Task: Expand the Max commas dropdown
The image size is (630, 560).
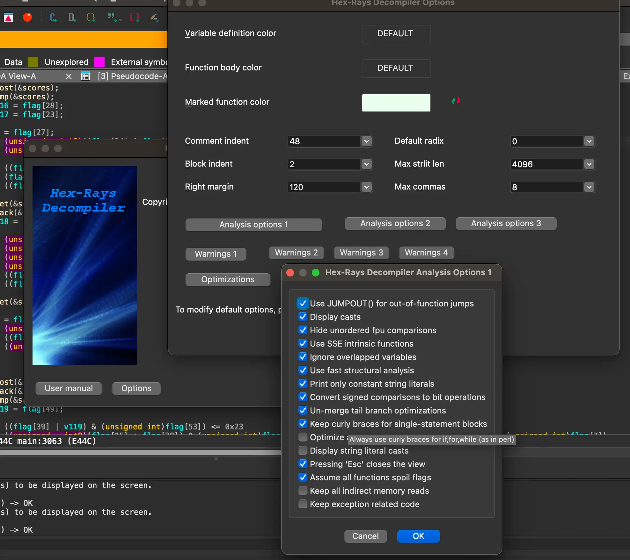Action: [589, 187]
